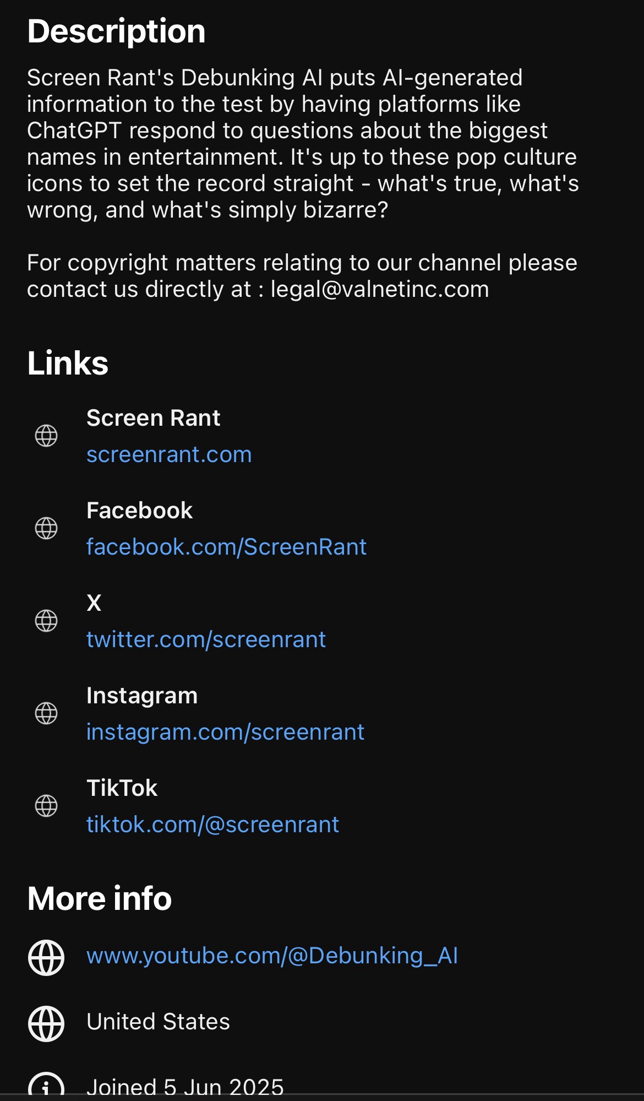This screenshot has height=1101, width=644.
Task: Open the facebook.com/ScreenRant link
Action: tap(226, 547)
